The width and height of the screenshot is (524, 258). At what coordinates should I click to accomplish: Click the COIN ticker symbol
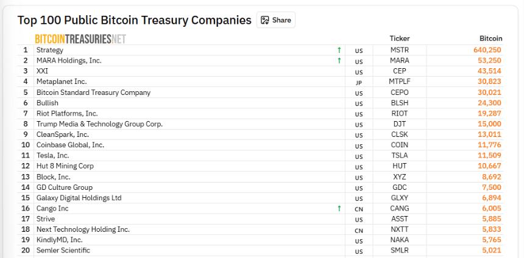400,145
